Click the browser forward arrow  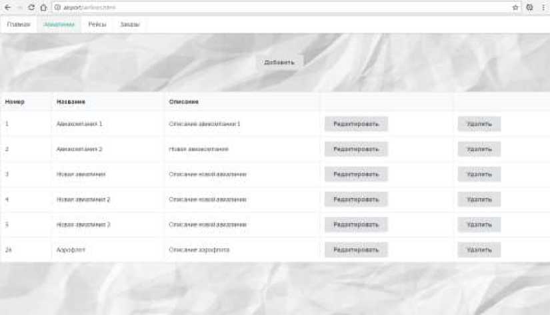(19, 7)
